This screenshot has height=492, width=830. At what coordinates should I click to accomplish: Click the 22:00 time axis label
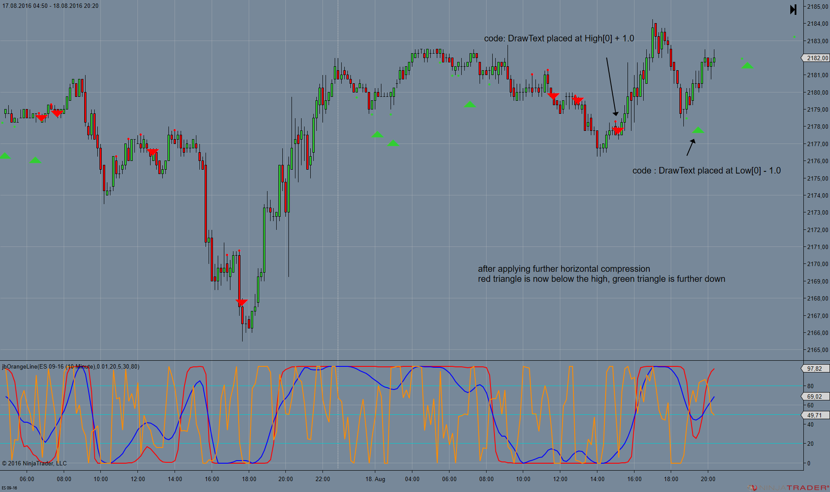pyautogui.click(x=323, y=479)
